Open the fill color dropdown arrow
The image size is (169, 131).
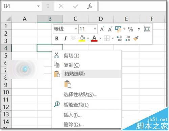click(88, 38)
